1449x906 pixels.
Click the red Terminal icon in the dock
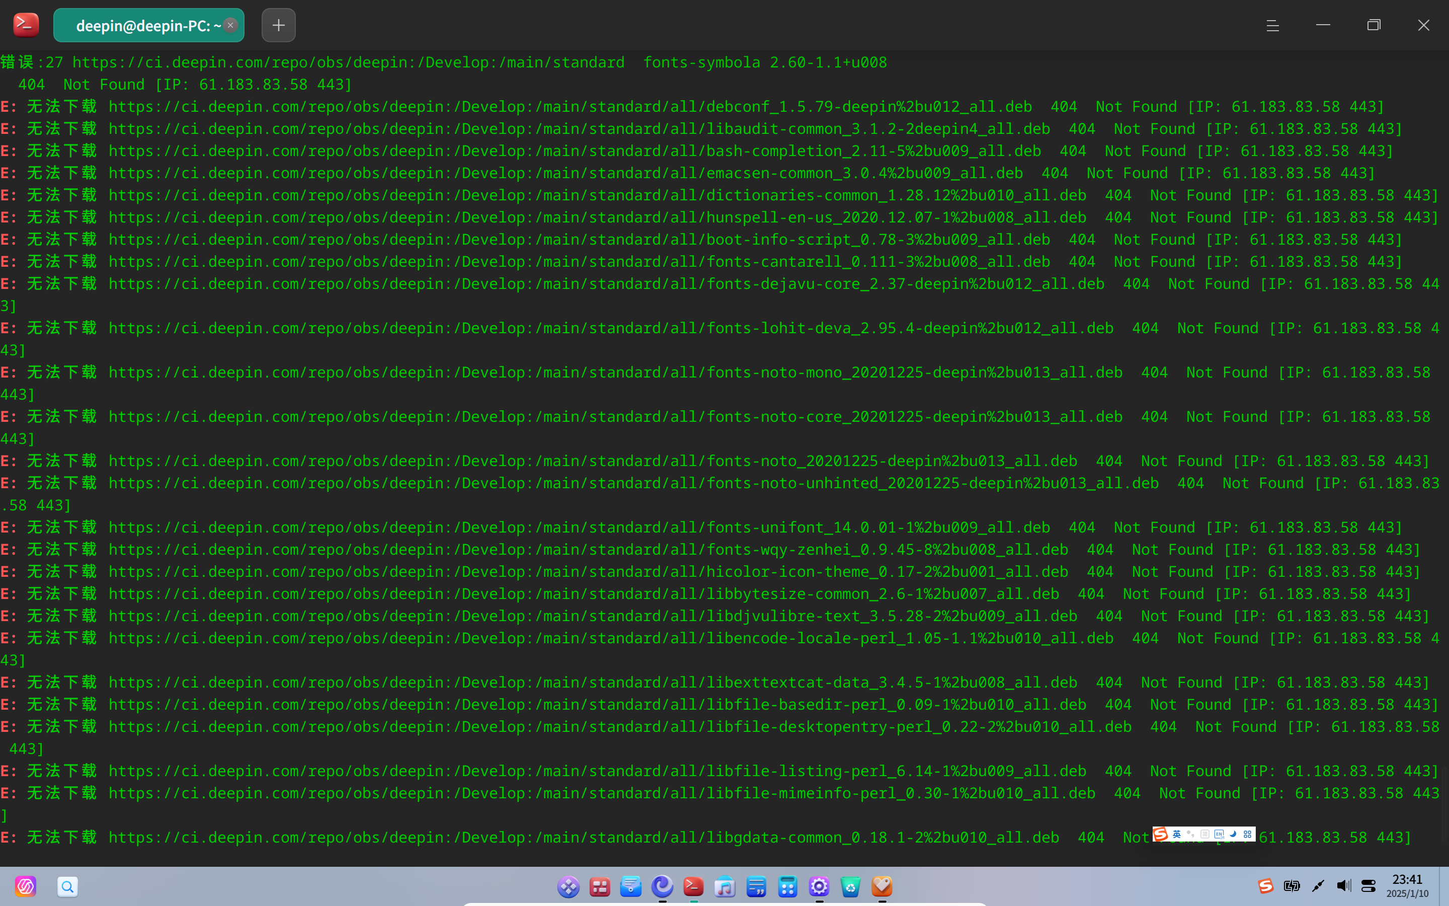click(x=693, y=886)
